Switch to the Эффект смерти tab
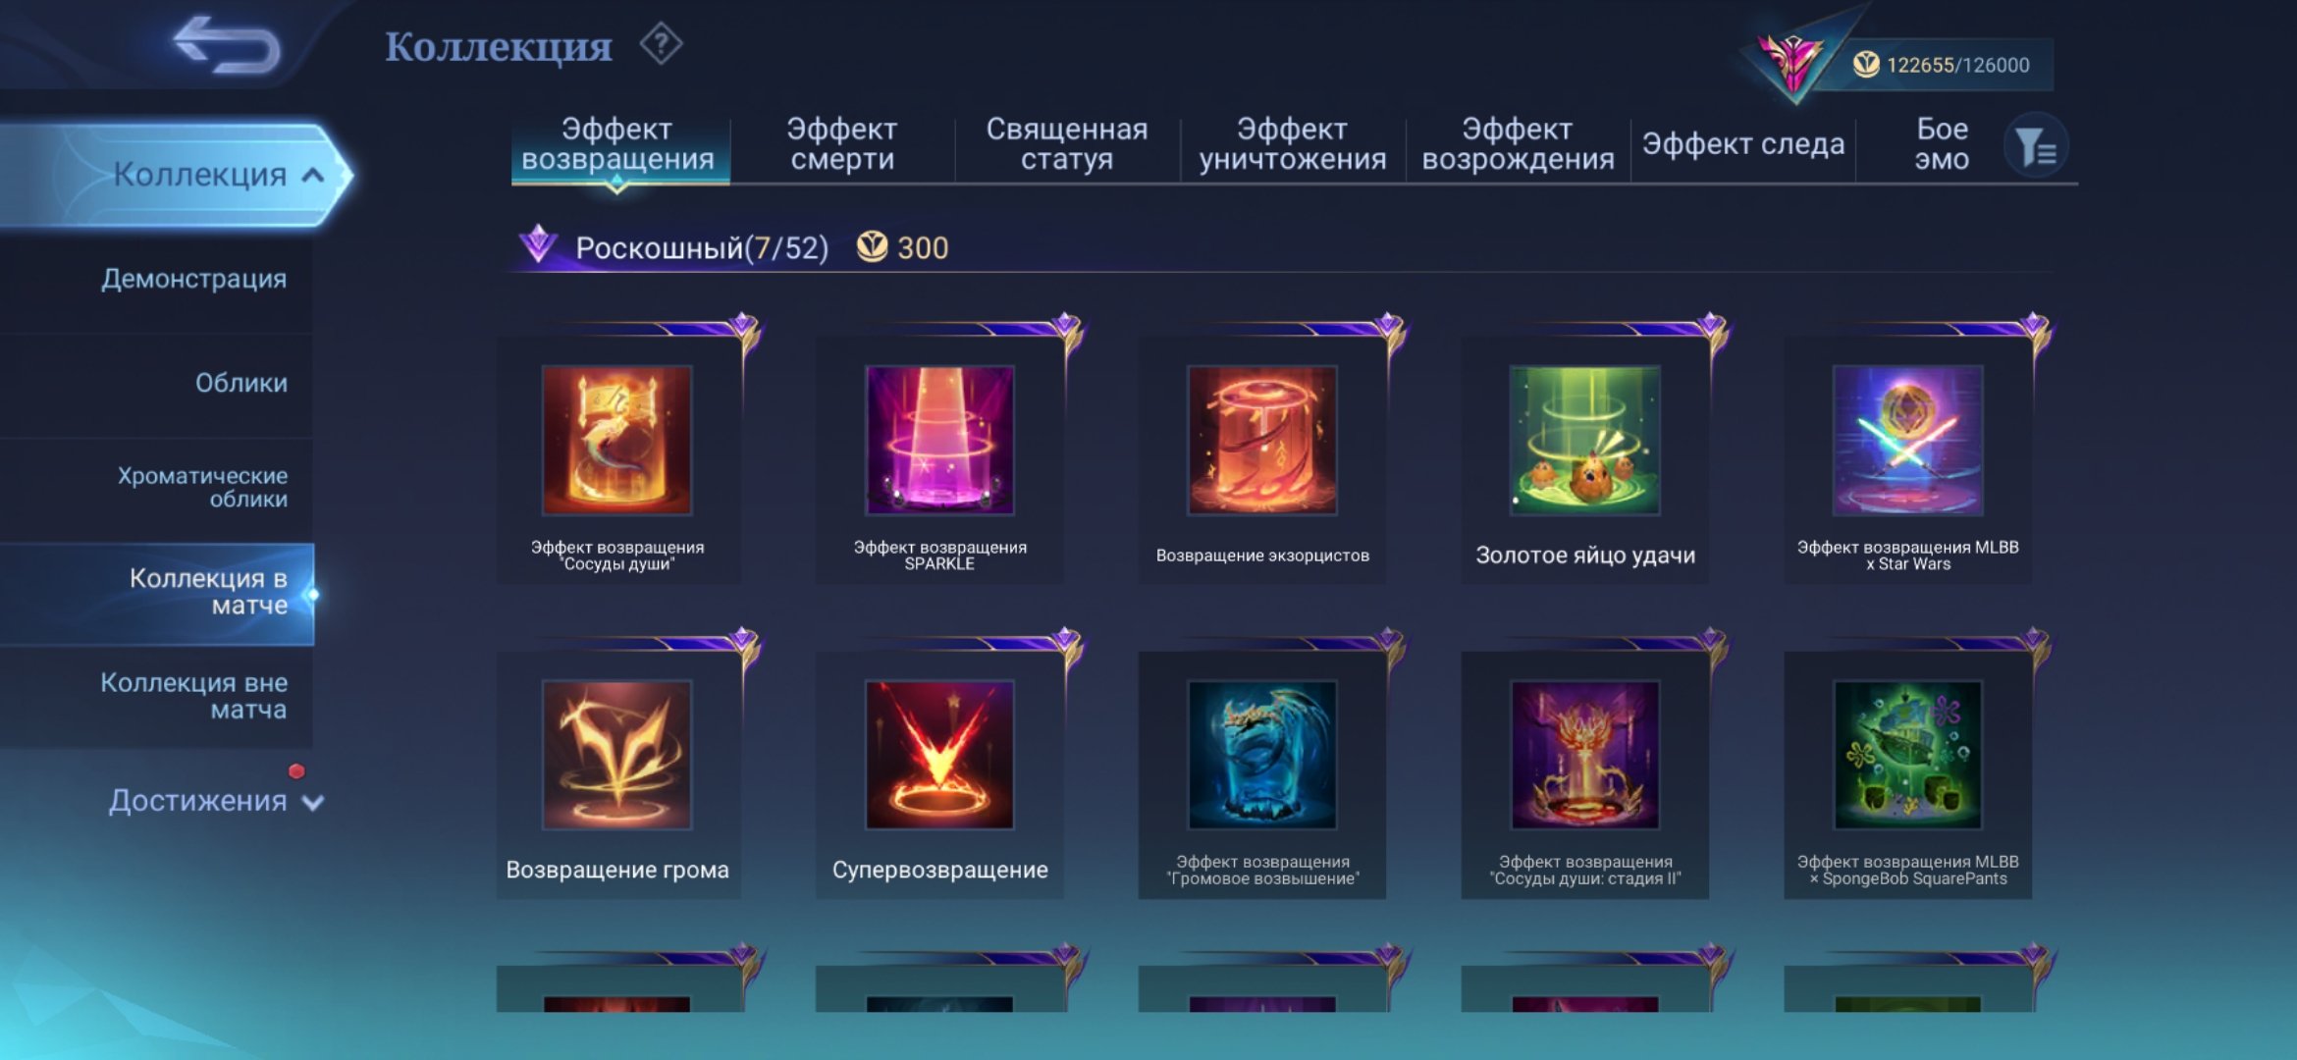The height and width of the screenshot is (1060, 2297). [842, 144]
